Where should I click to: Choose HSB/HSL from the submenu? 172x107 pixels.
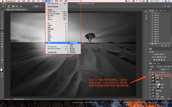click(x=74, y=53)
